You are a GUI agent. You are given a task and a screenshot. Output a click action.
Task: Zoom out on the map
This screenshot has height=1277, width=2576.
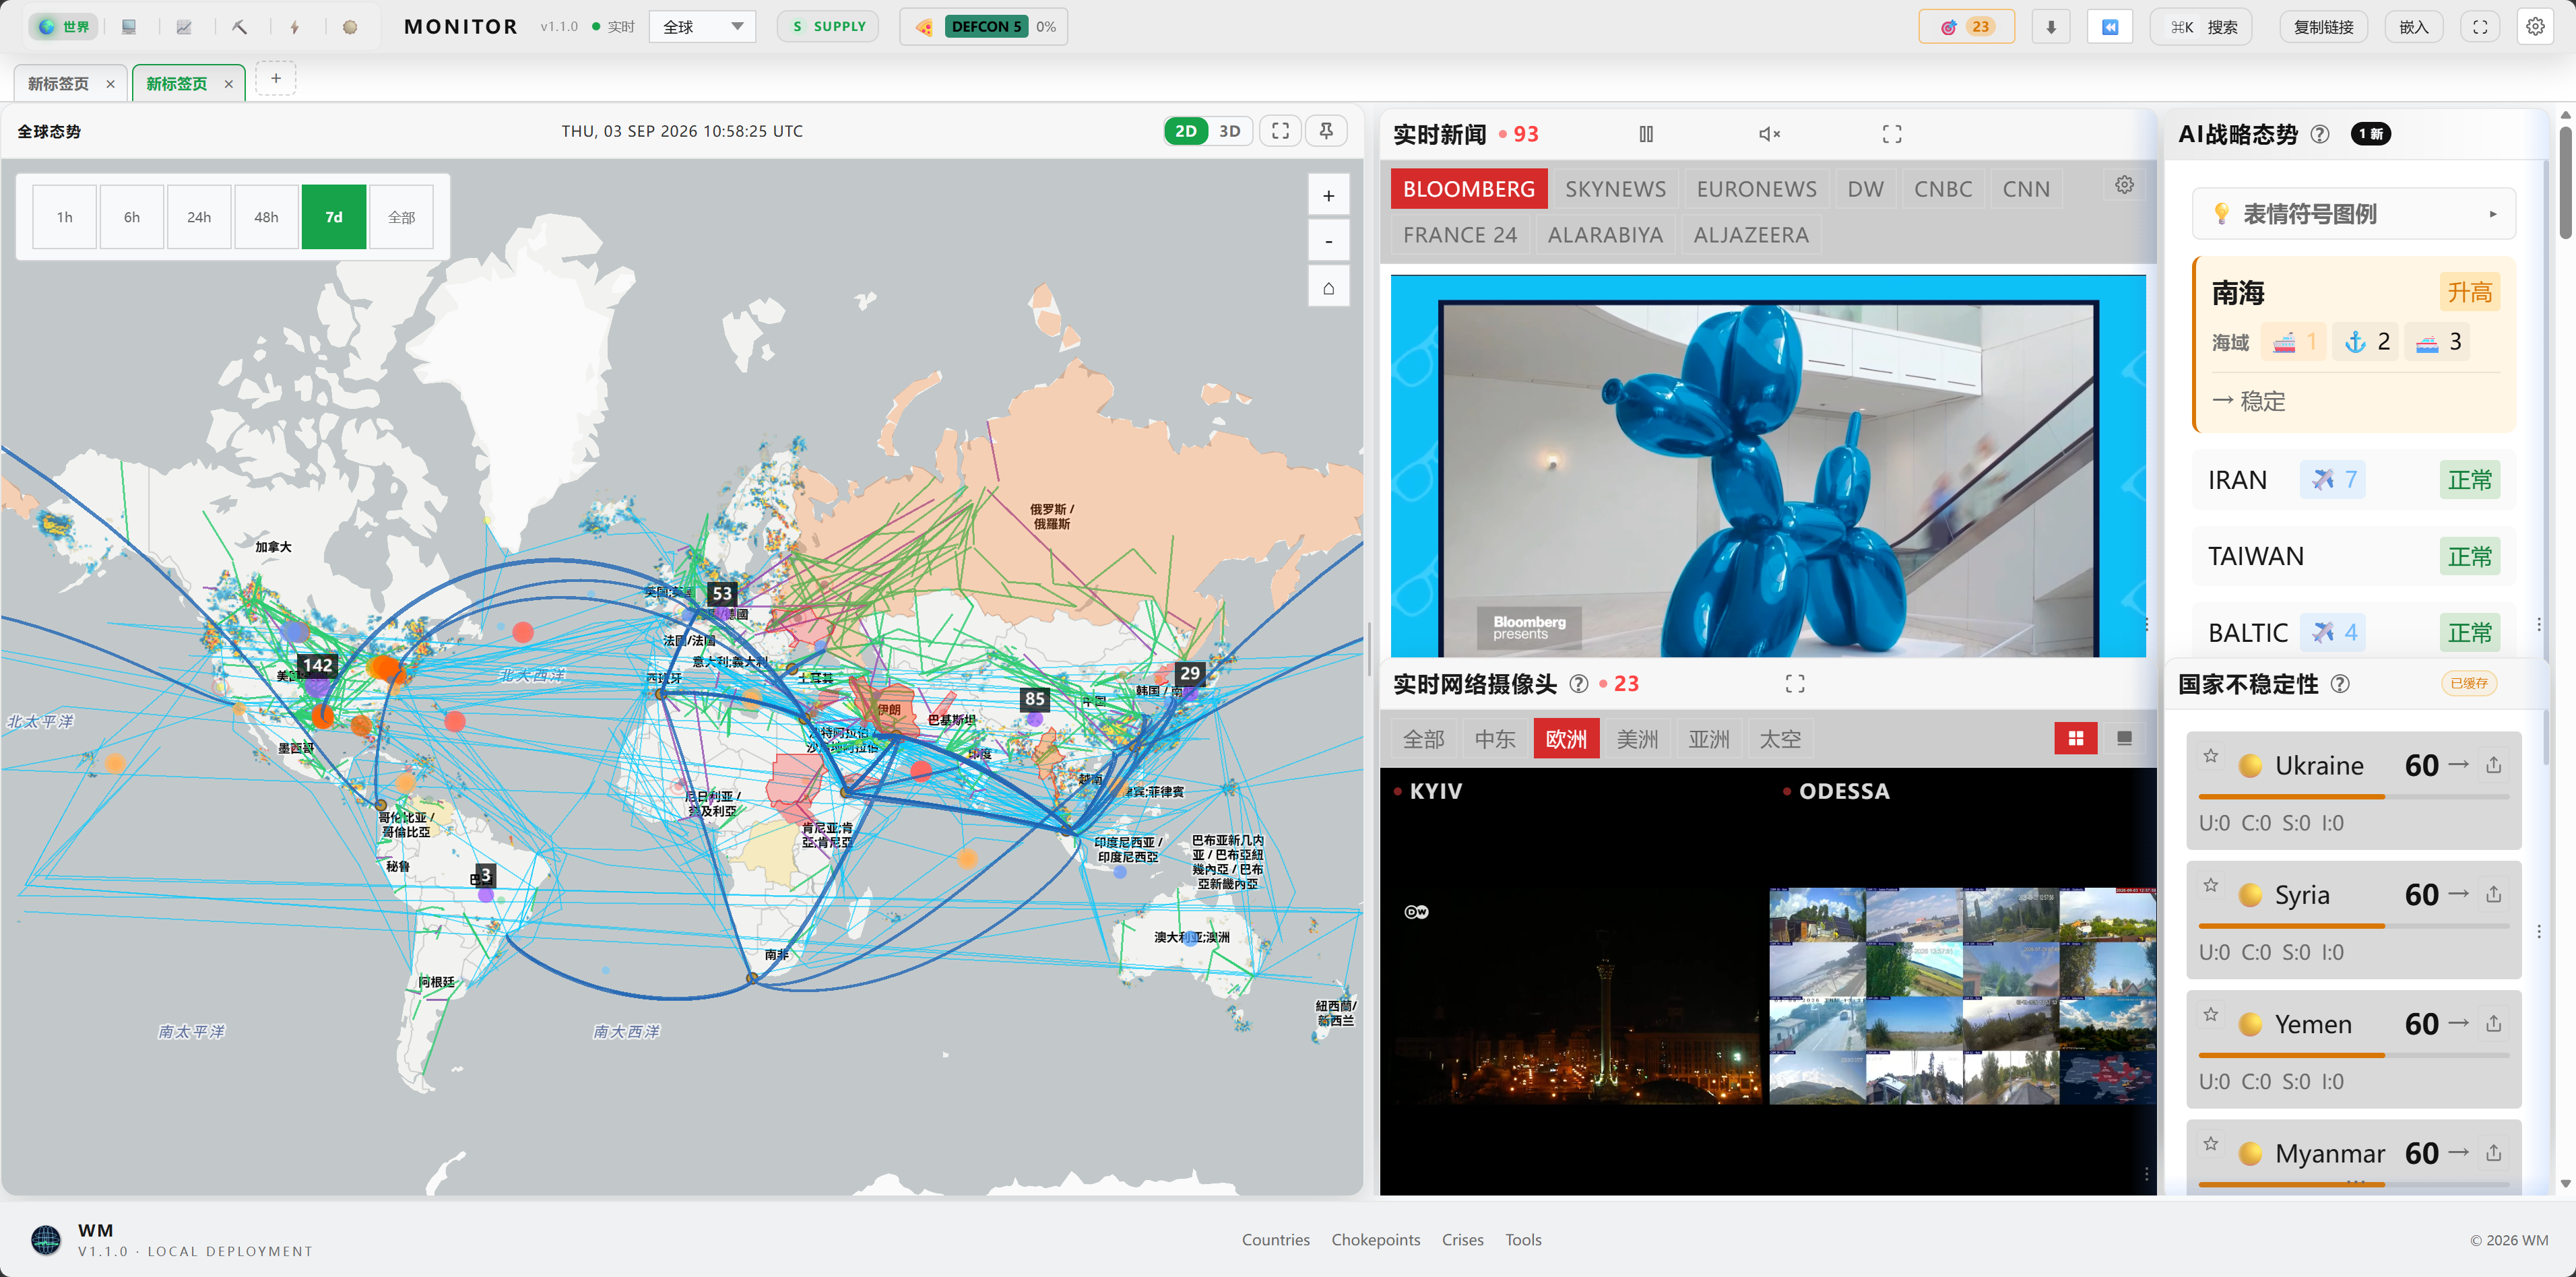[x=1328, y=241]
